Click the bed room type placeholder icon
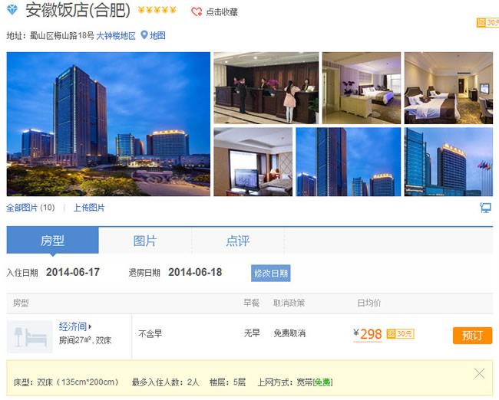Screen dimensions: 499x400 point(30,336)
